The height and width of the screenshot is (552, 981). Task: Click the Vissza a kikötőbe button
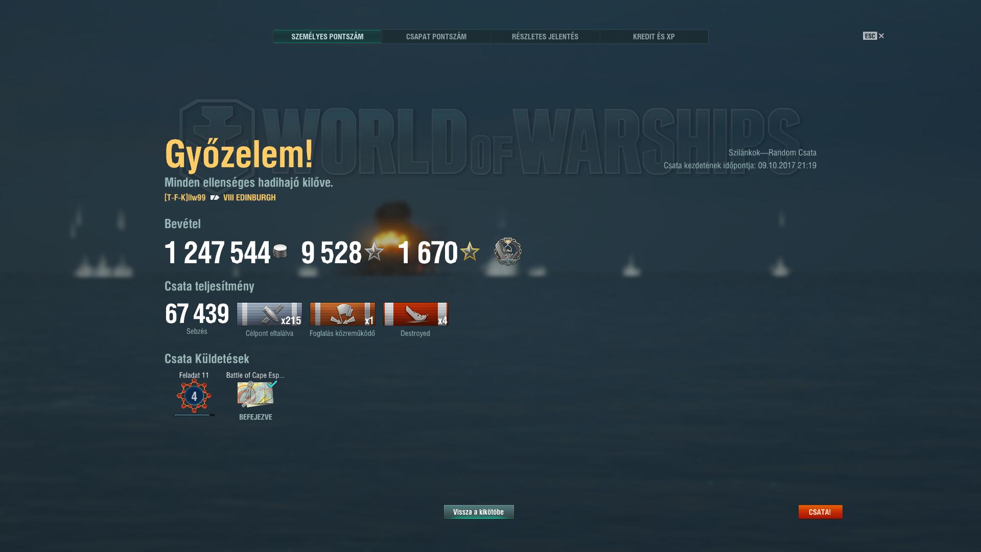coord(479,512)
